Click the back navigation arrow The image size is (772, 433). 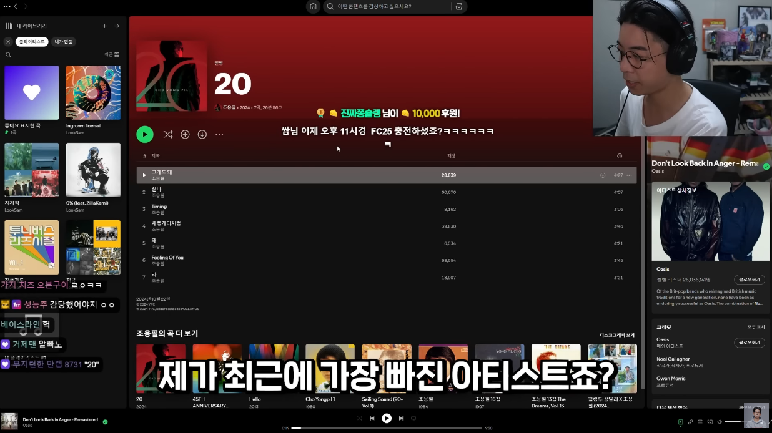(x=16, y=6)
